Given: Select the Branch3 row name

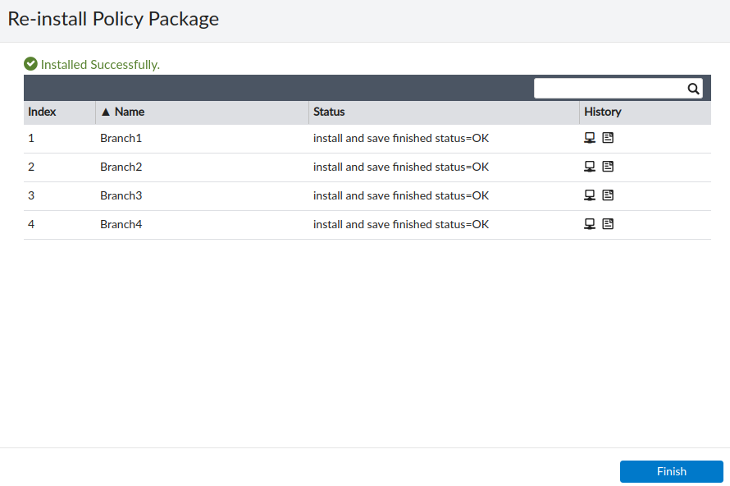Looking at the screenshot, I should [x=121, y=195].
